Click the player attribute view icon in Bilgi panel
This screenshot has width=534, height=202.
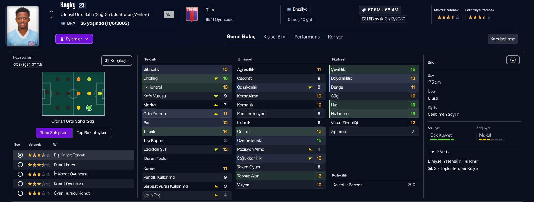(513, 60)
